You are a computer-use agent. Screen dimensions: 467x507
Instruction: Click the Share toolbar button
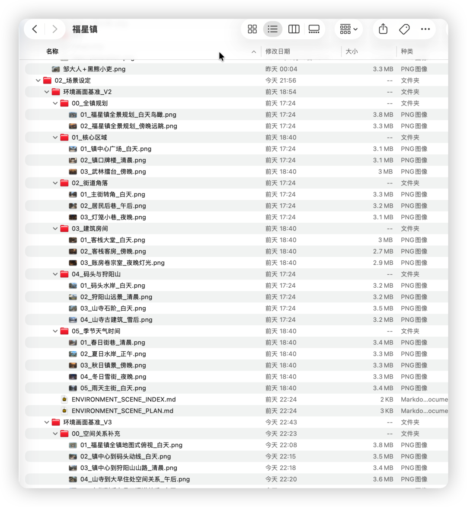pyautogui.click(x=383, y=29)
